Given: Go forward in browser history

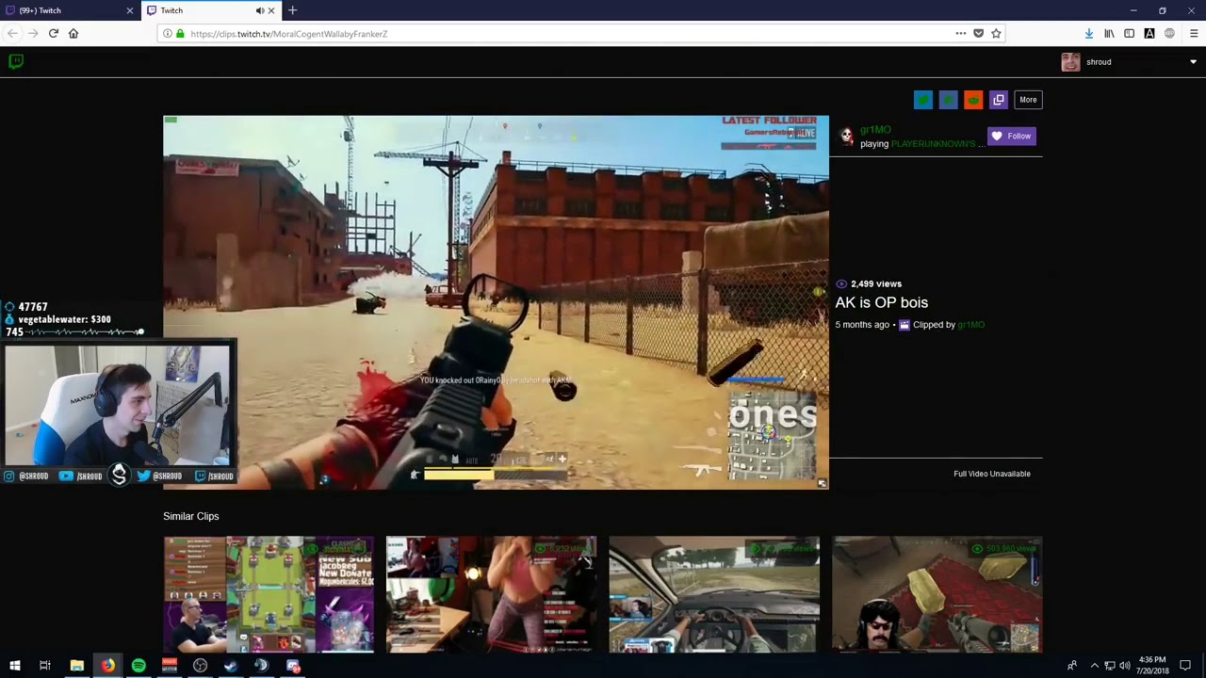Looking at the screenshot, I should point(33,34).
